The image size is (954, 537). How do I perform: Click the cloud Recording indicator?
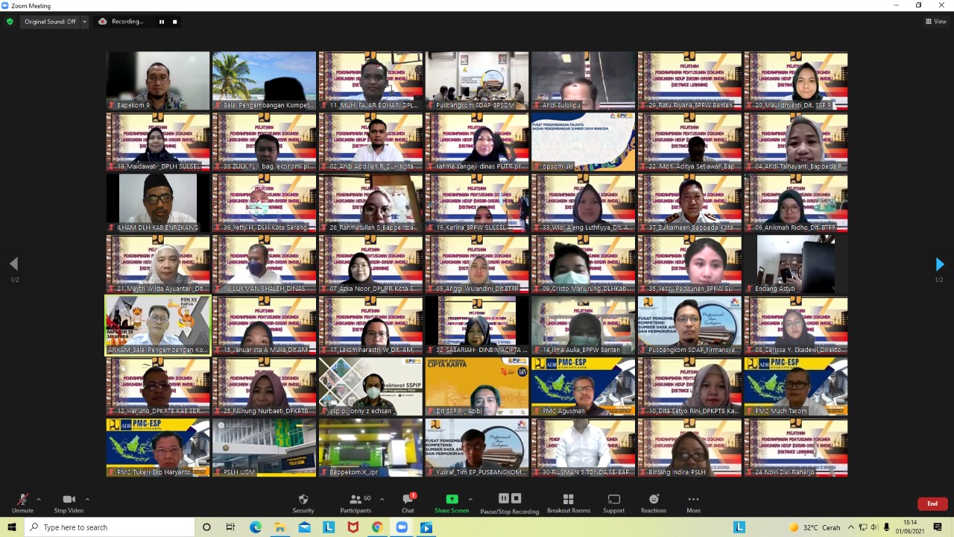121,22
